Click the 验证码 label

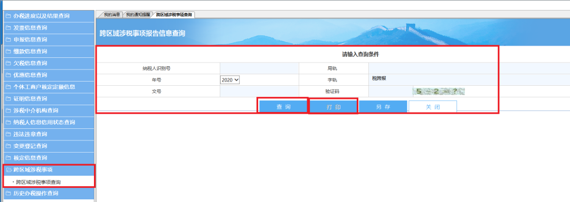pos(332,92)
